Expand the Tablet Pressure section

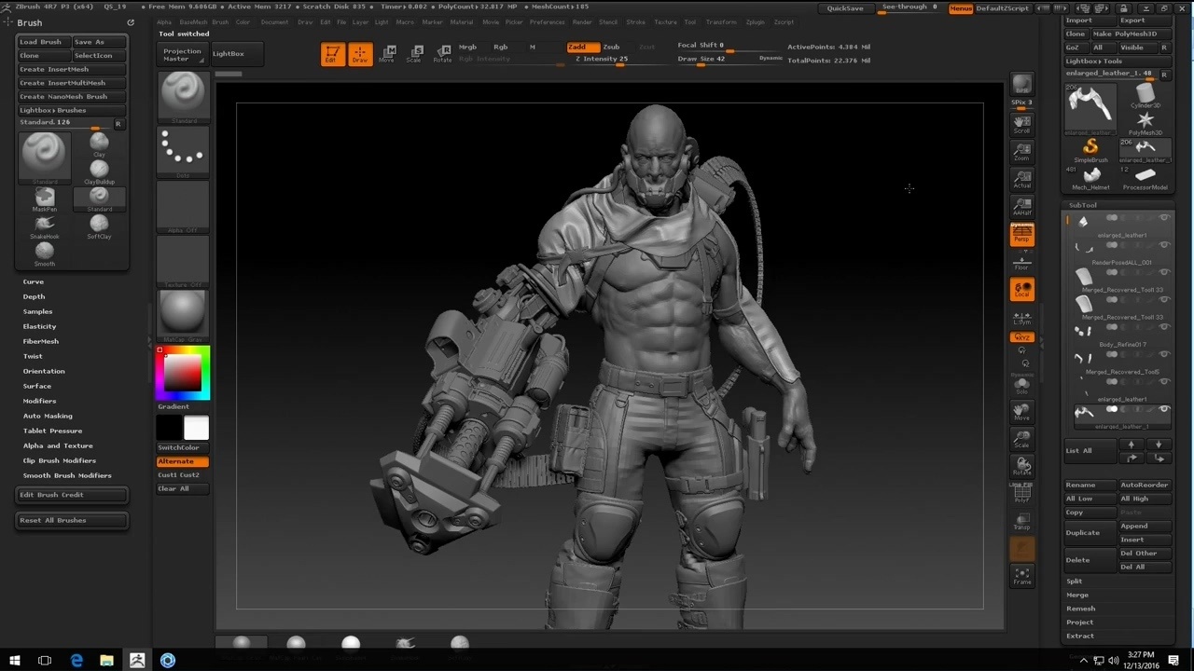52,431
